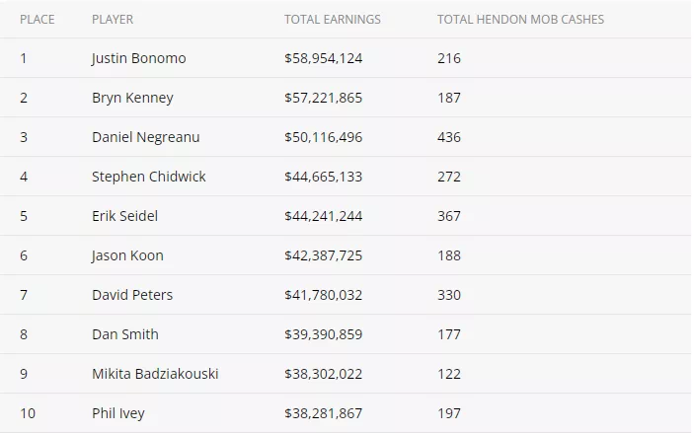Click the TOTAL EARNINGS column header

[x=332, y=19]
